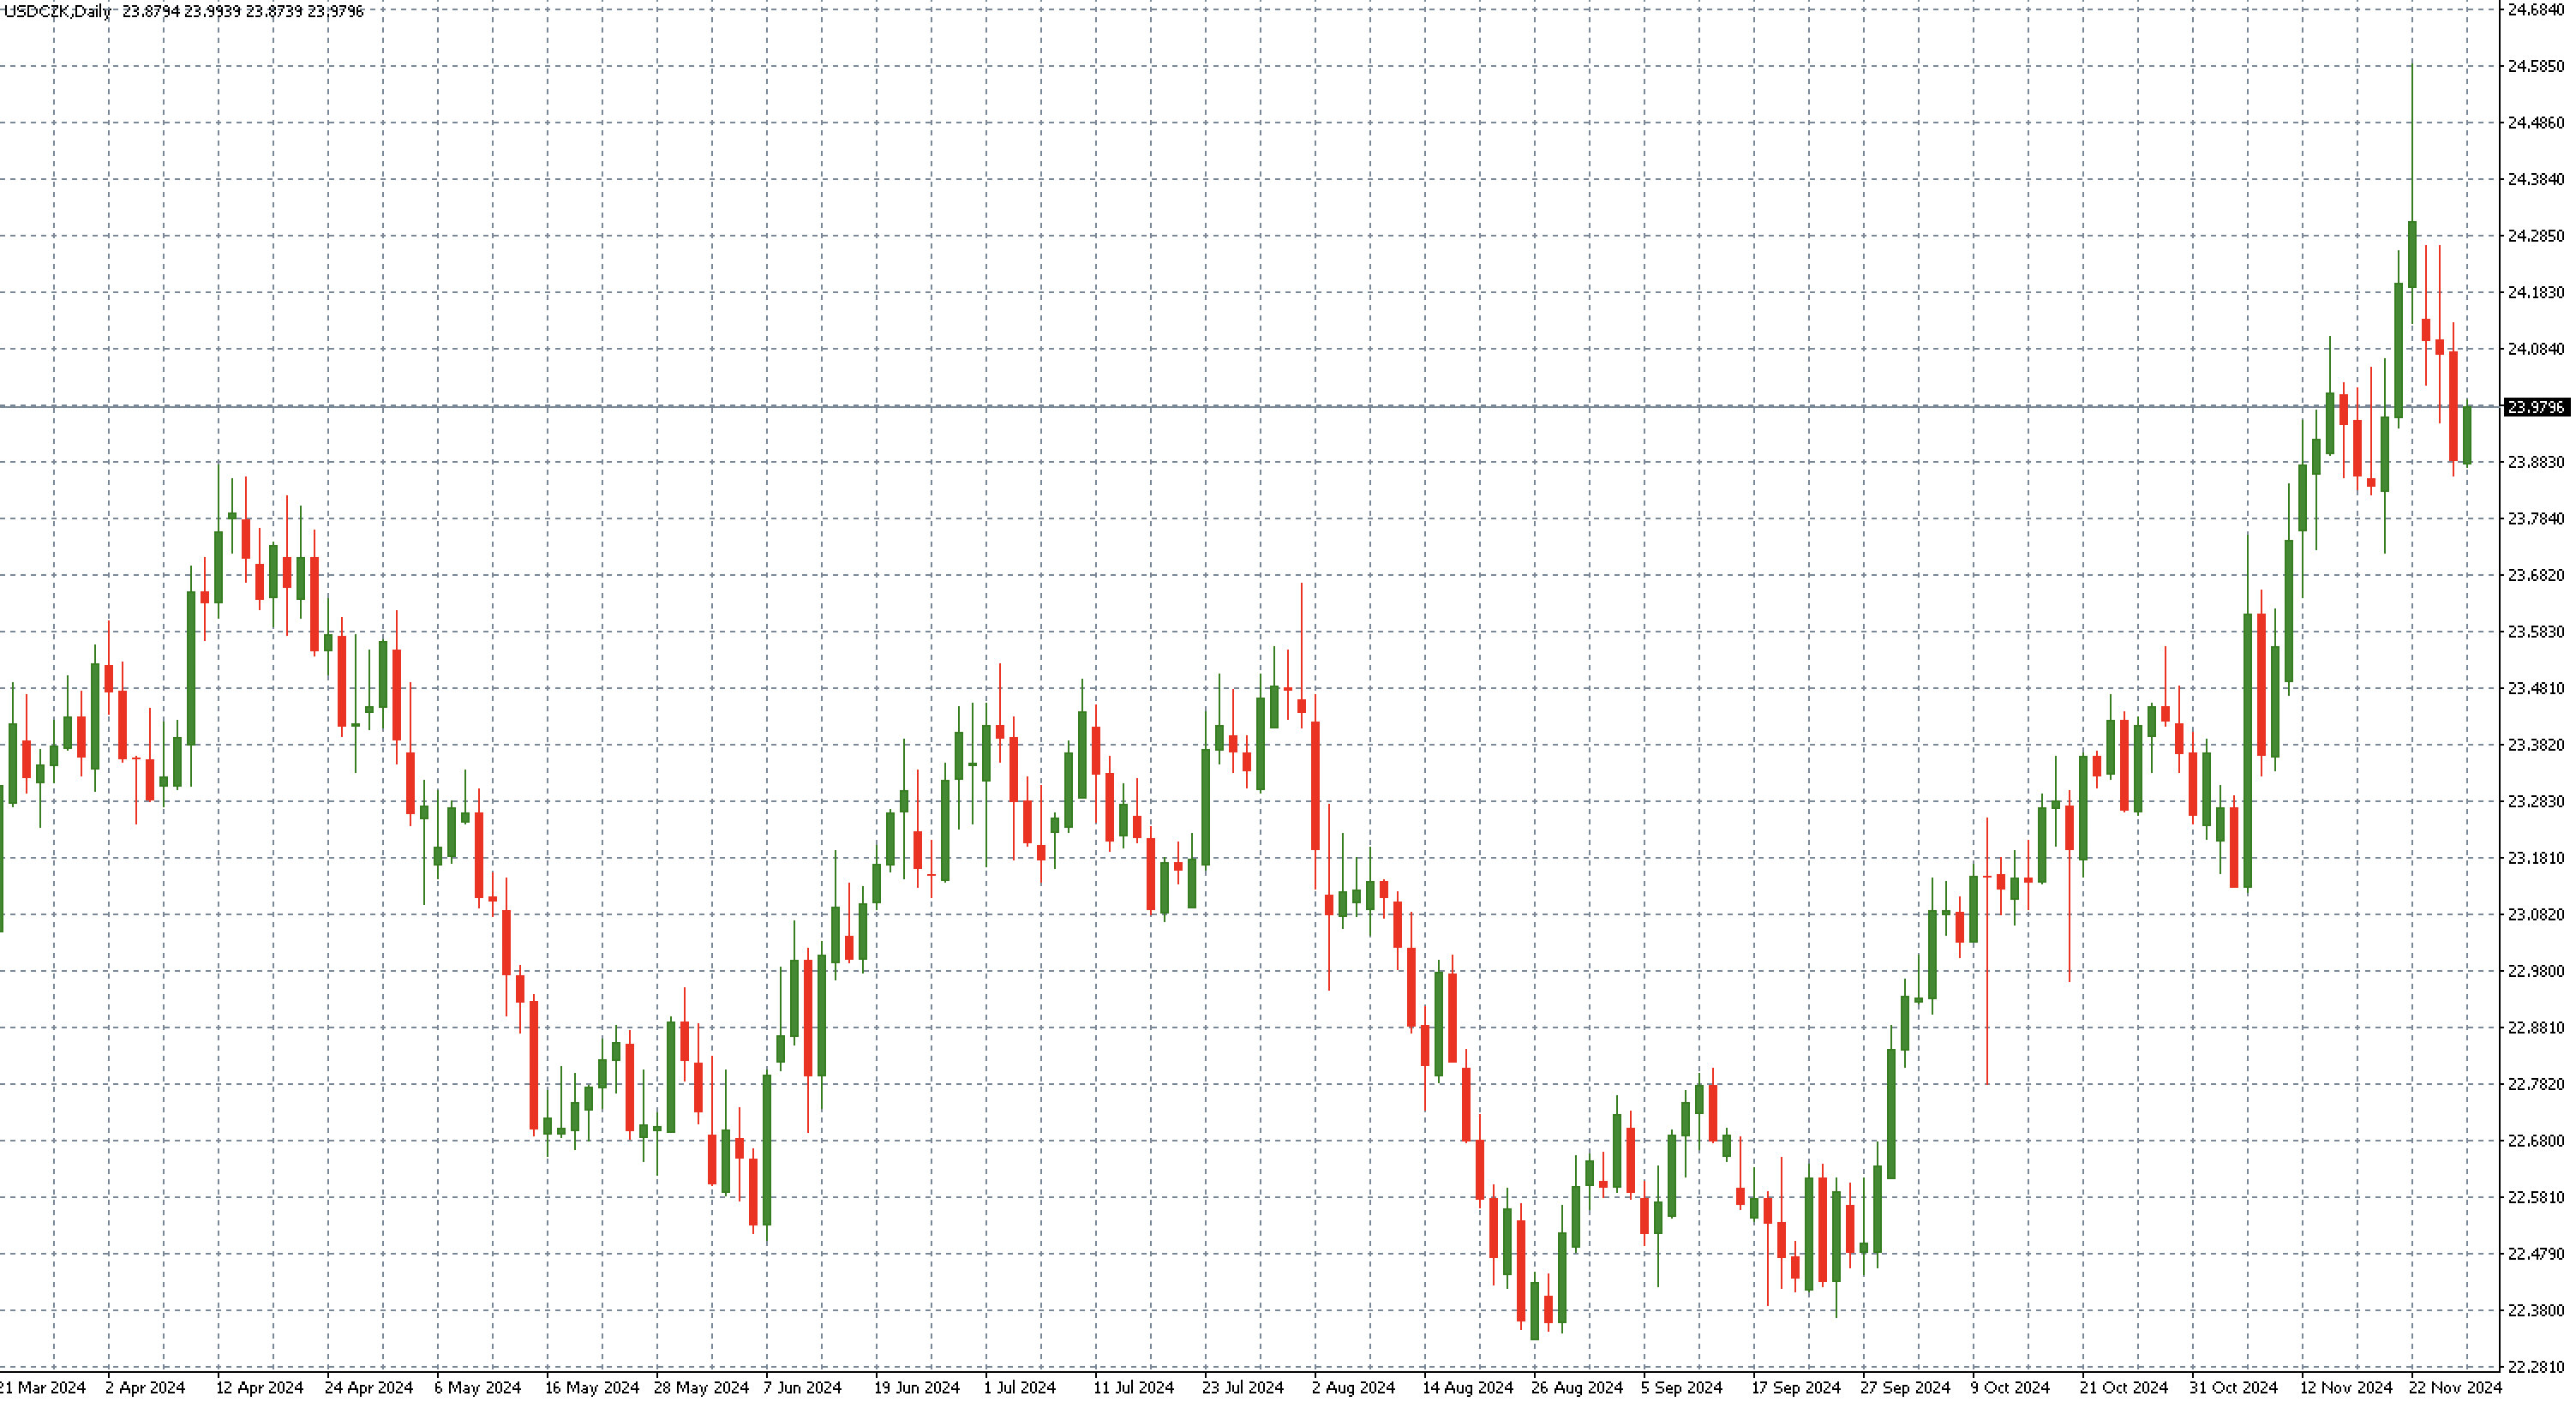Click the 31 Oct 2024 date label
The width and height of the screenshot is (2576, 1402).
[2233, 1388]
